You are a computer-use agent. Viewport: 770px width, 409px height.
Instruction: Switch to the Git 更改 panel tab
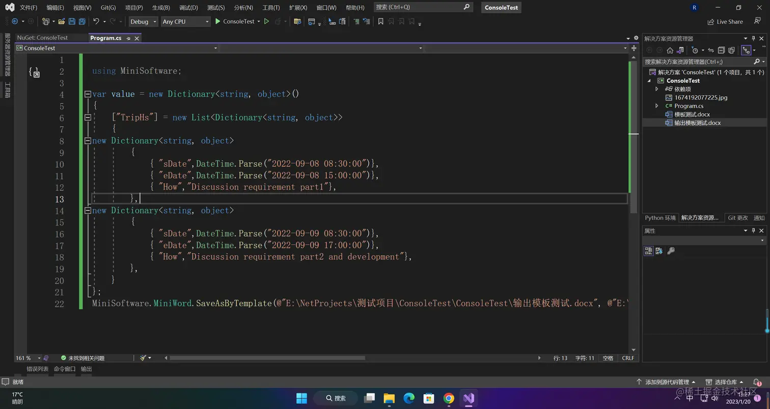[738, 218]
